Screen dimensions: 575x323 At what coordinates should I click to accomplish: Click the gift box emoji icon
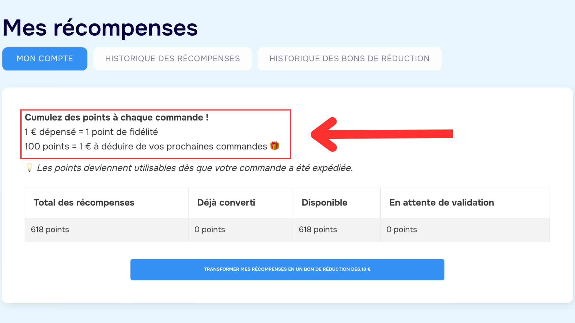pyautogui.click(x=275, y=146)
